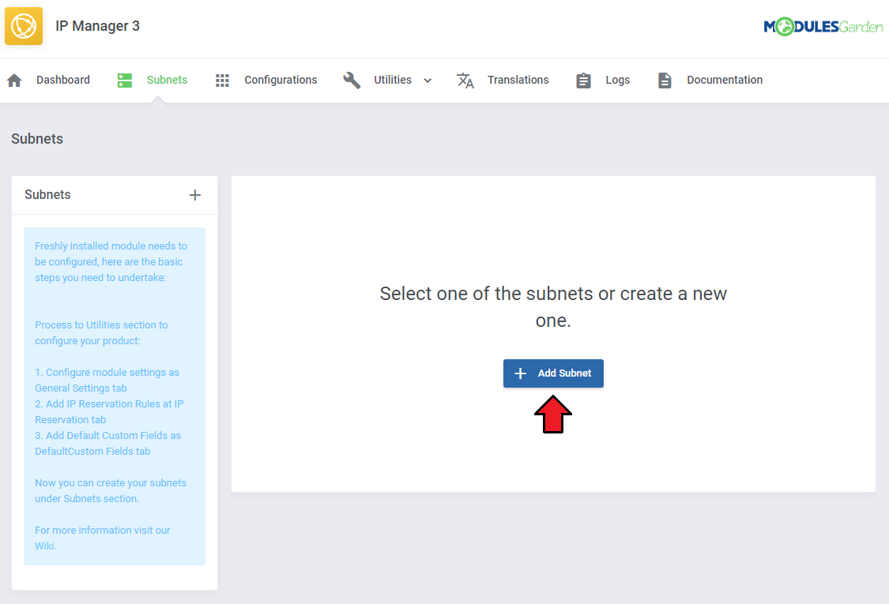
Task: Go to the Configurations tab
Action: (281, 80)
